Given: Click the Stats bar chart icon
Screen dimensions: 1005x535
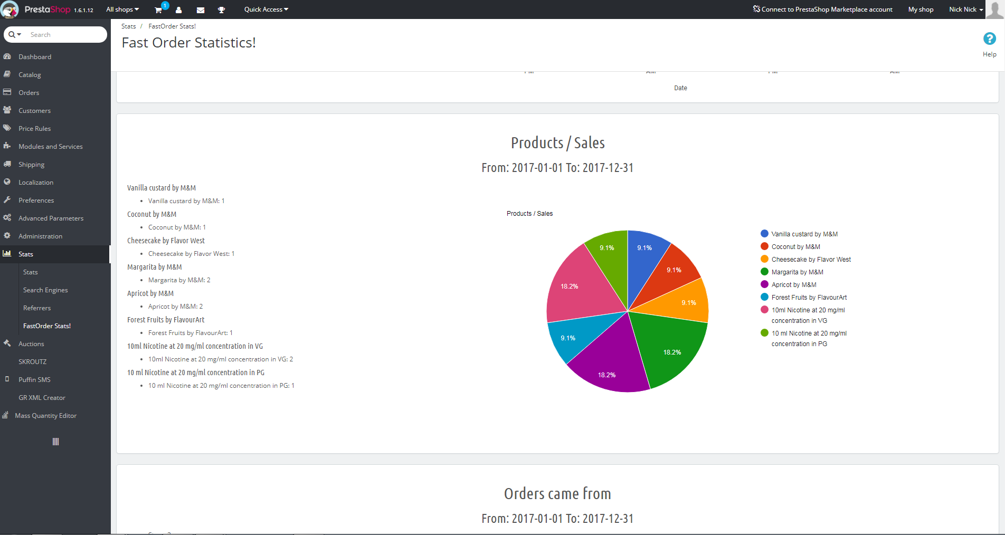Looking at the screenshot, I should [7, 254].
